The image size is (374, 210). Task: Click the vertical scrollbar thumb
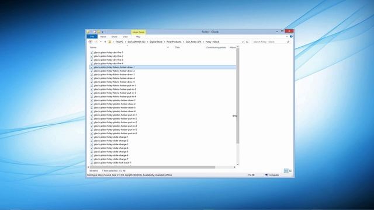[238, 96]
